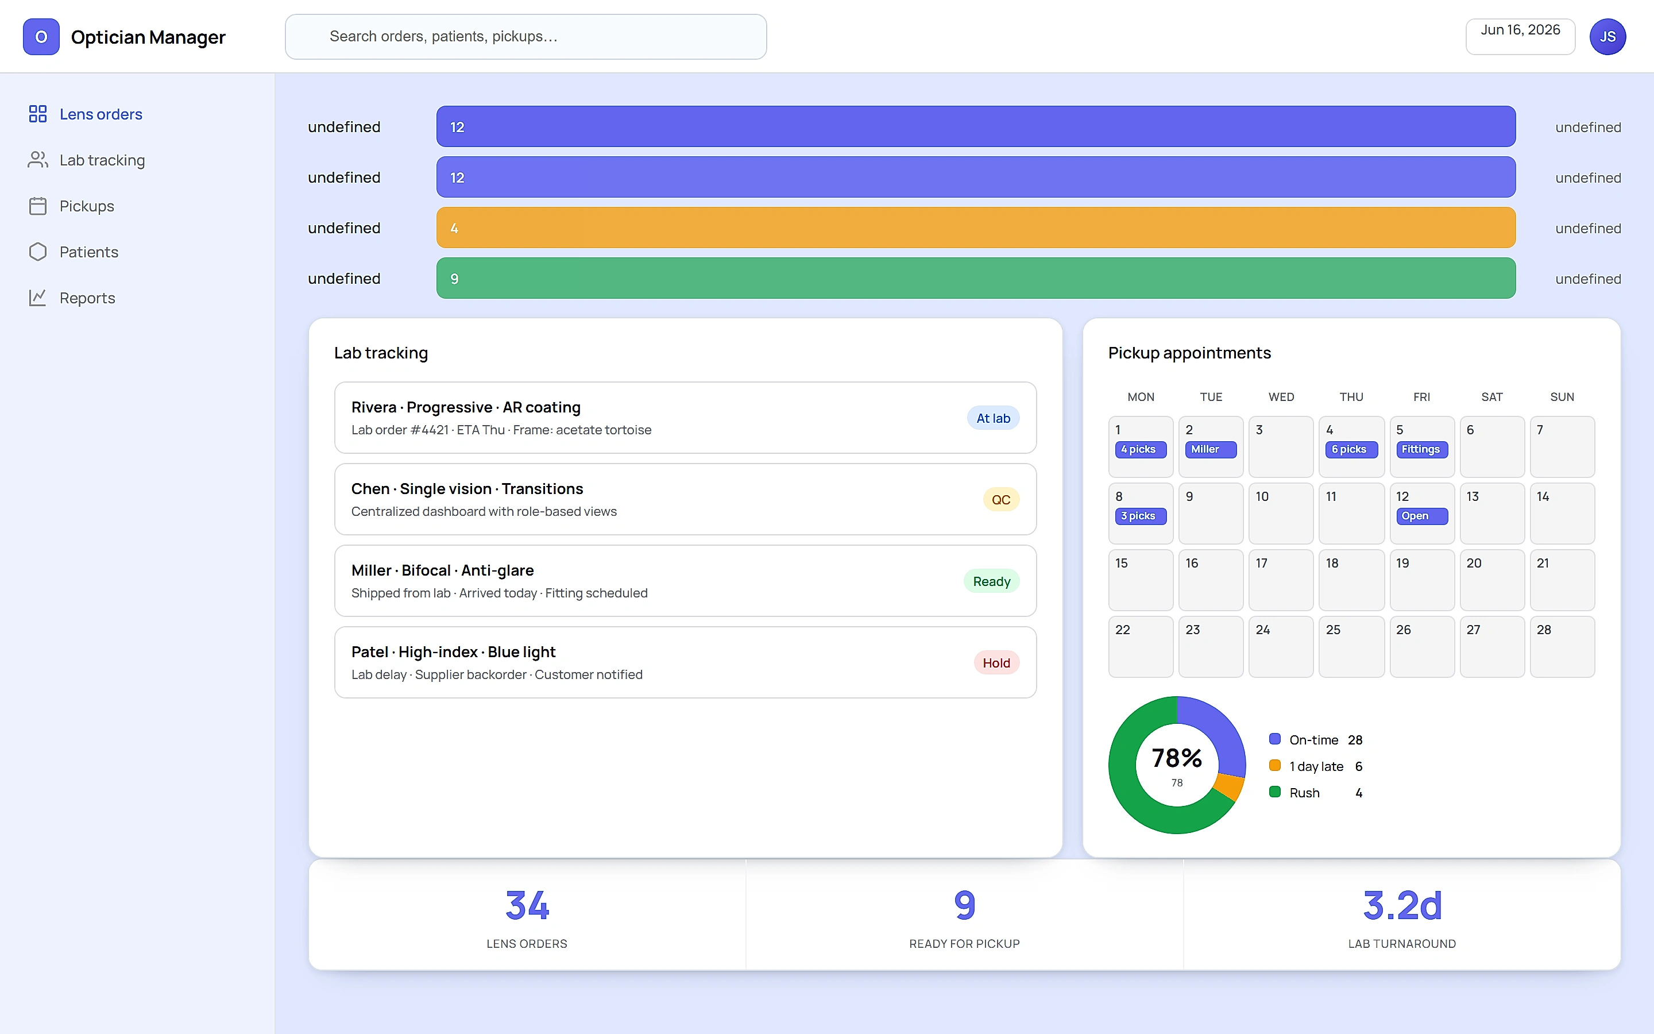Select calendar day 7
The width and height of the screenshot is (1654, 1034).
tap(1563, 446)
